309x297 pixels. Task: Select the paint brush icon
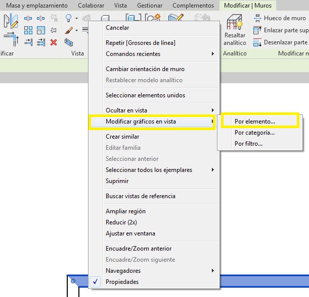click(x=69, y=30)
